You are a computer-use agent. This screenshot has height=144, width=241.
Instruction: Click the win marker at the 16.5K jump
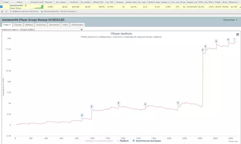(x=203, y=50)
